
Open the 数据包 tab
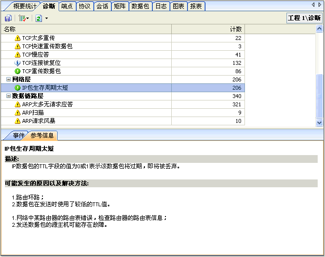point(141,6)
